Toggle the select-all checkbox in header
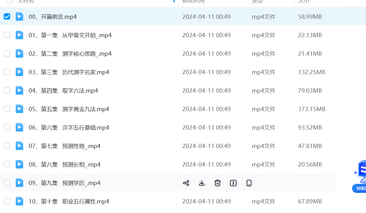Viewport: 366px width, 213px height. 9,1
